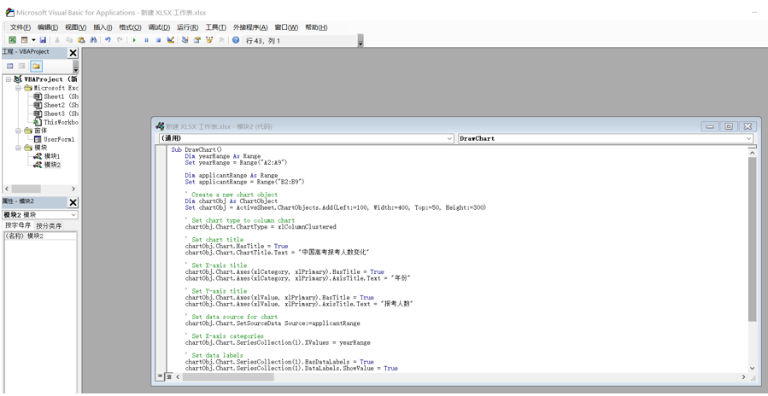The width and height of the screenshot is (768, 396).
Task: Click the Copy icon in the toolbar
Action: point(69,40)
